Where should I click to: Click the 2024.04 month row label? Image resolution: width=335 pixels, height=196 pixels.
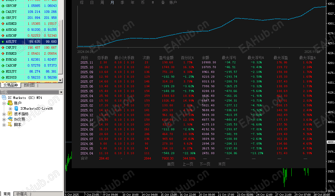tap(87, 153)
